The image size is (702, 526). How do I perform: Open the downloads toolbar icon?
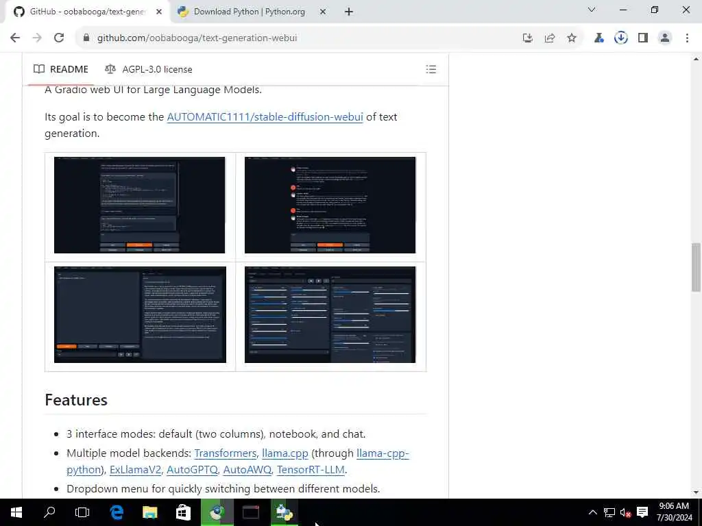click(621, 38)
